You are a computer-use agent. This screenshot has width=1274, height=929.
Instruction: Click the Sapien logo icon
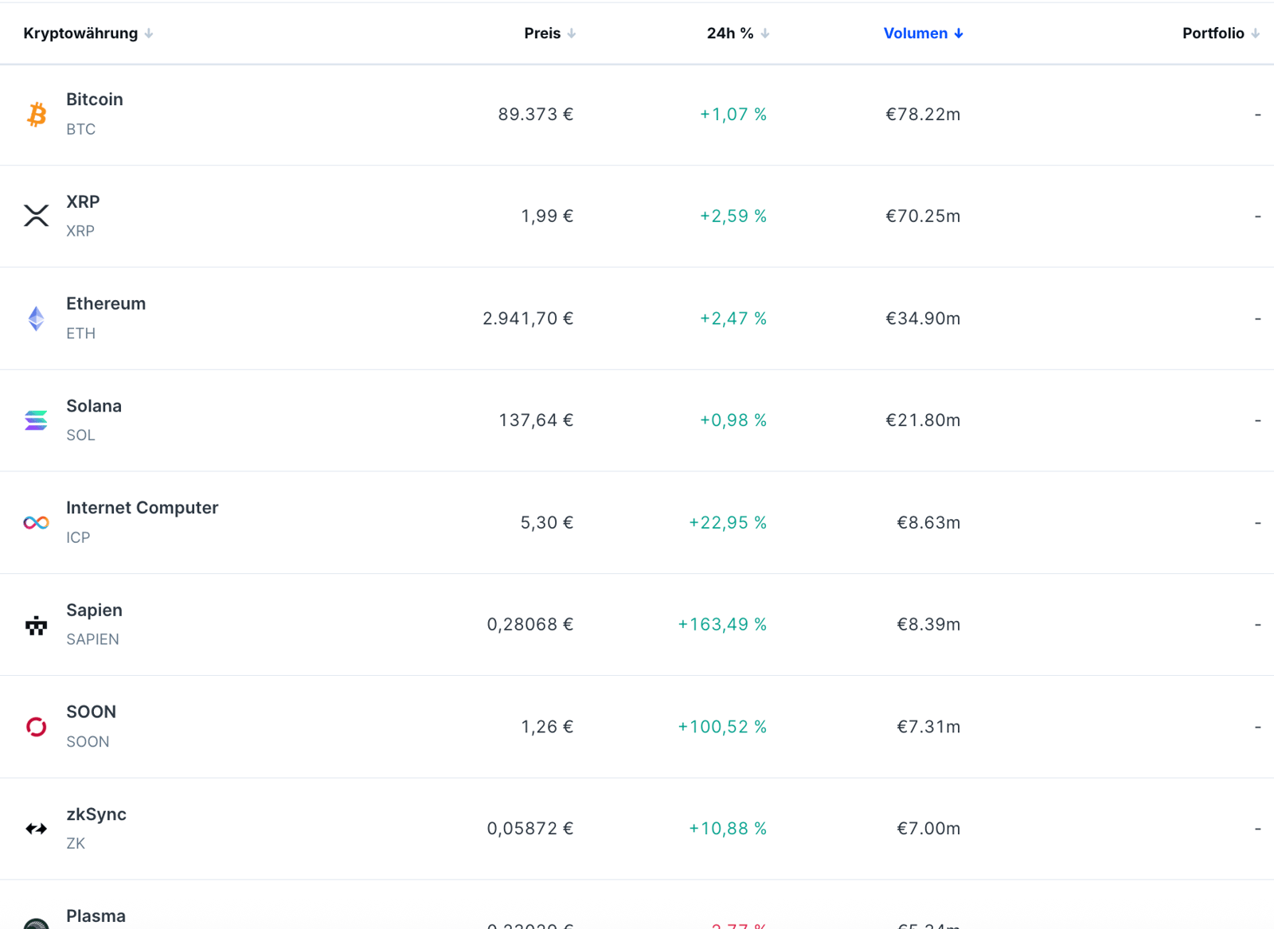(x=37, y=625)
